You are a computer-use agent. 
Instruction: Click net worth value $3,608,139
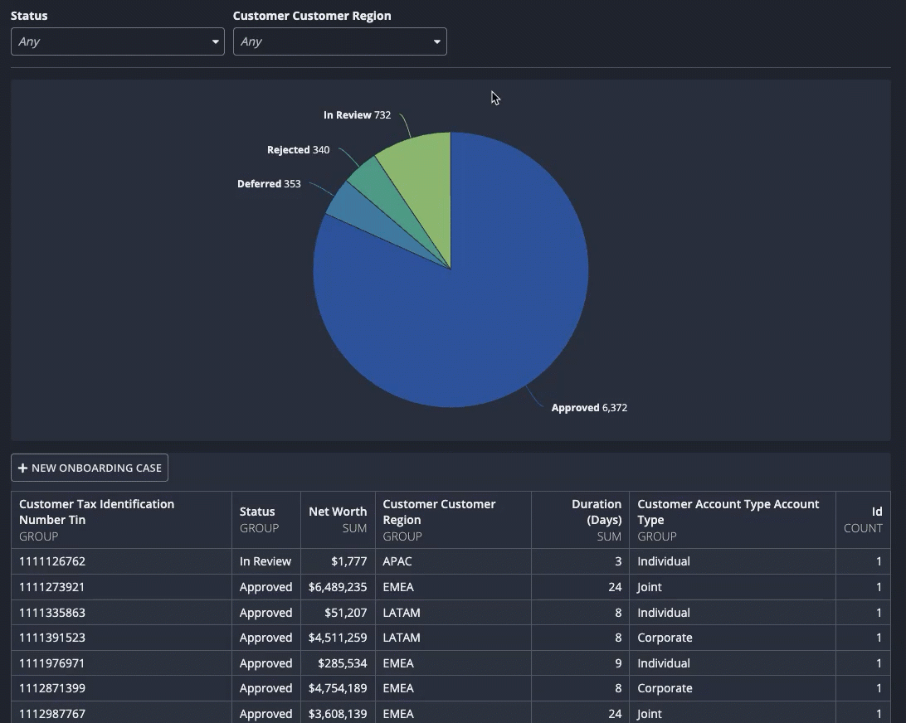pyautogui.click(x=338, y=714)
